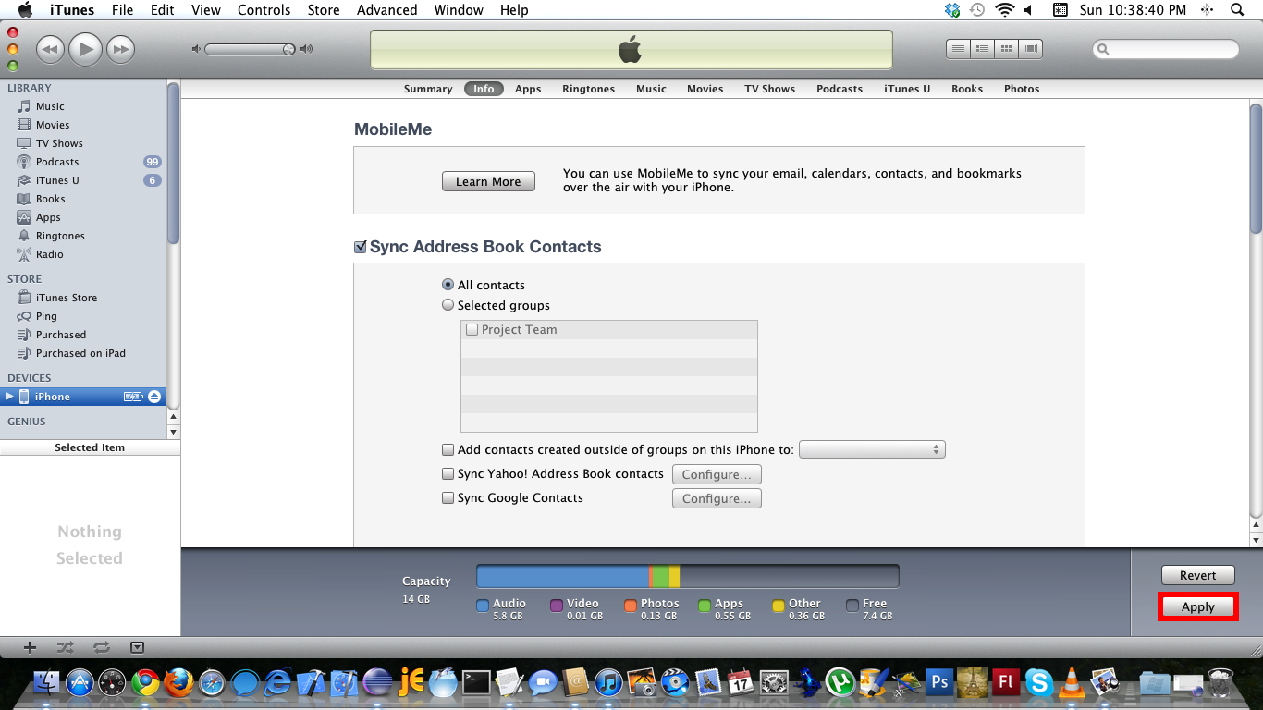
Task: Click the shuffle icon in bottom bar
Action: tap(65, 648)
